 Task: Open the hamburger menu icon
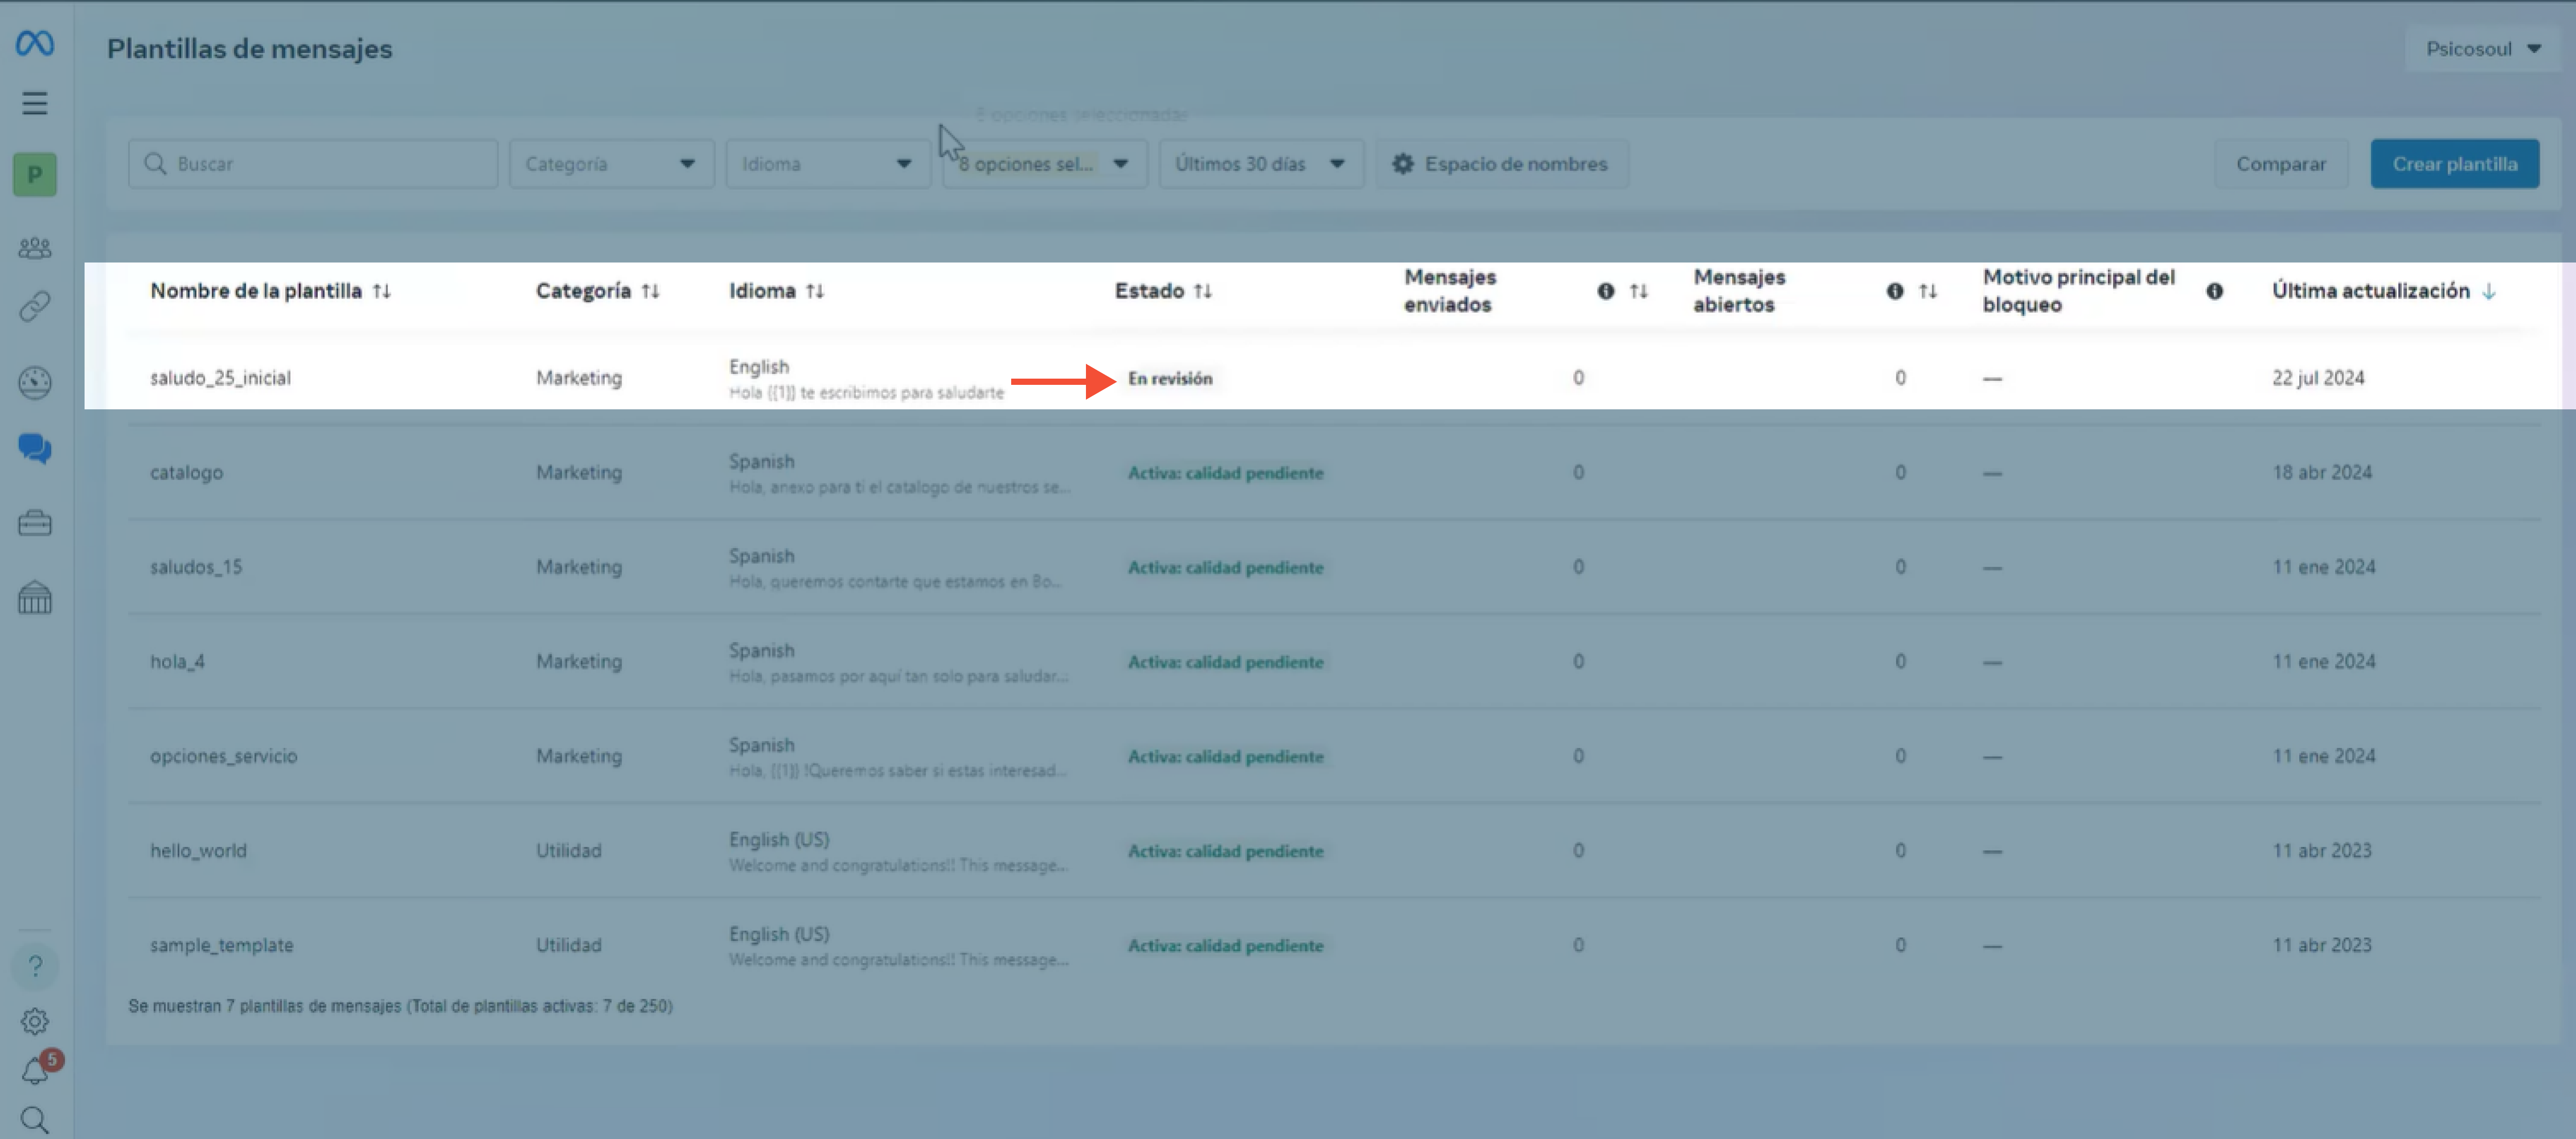pos(35,103)
